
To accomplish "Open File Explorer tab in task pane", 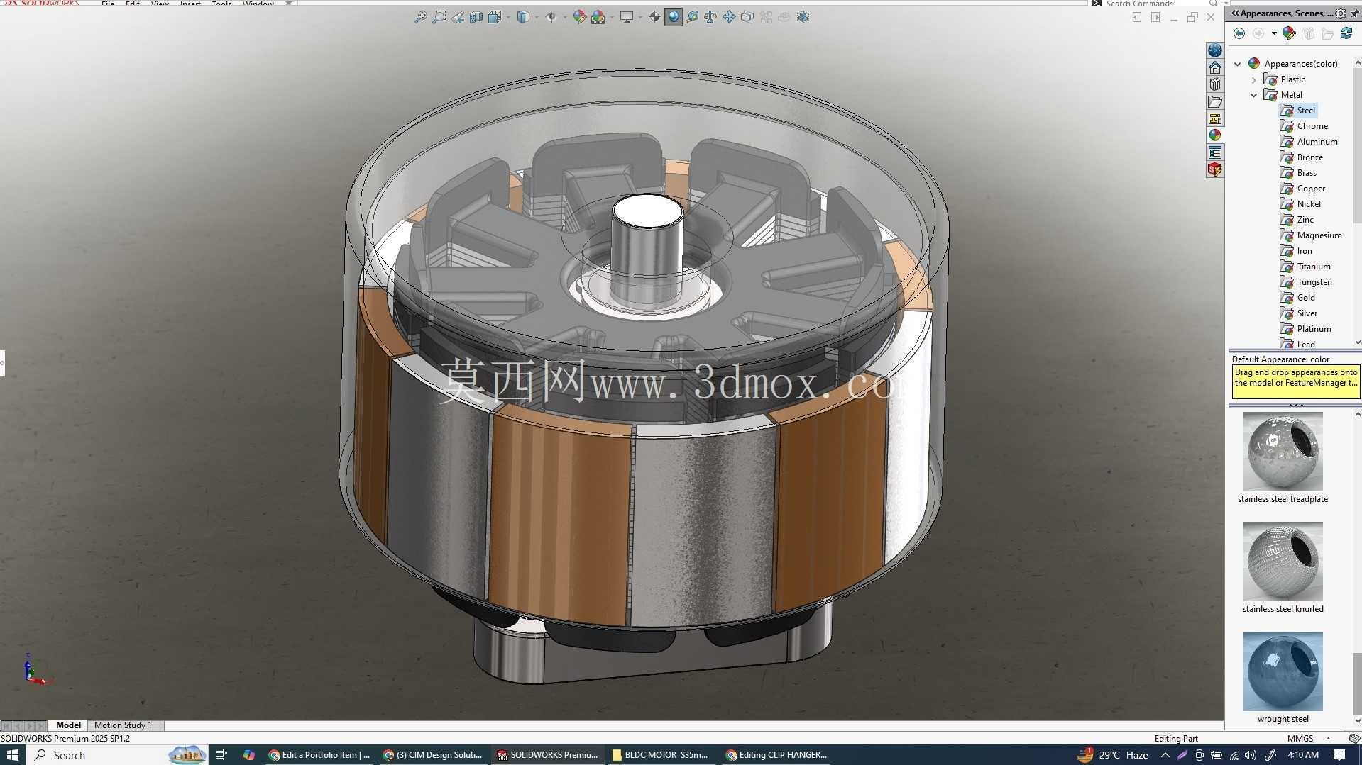I will click(x=1215, y=101).
